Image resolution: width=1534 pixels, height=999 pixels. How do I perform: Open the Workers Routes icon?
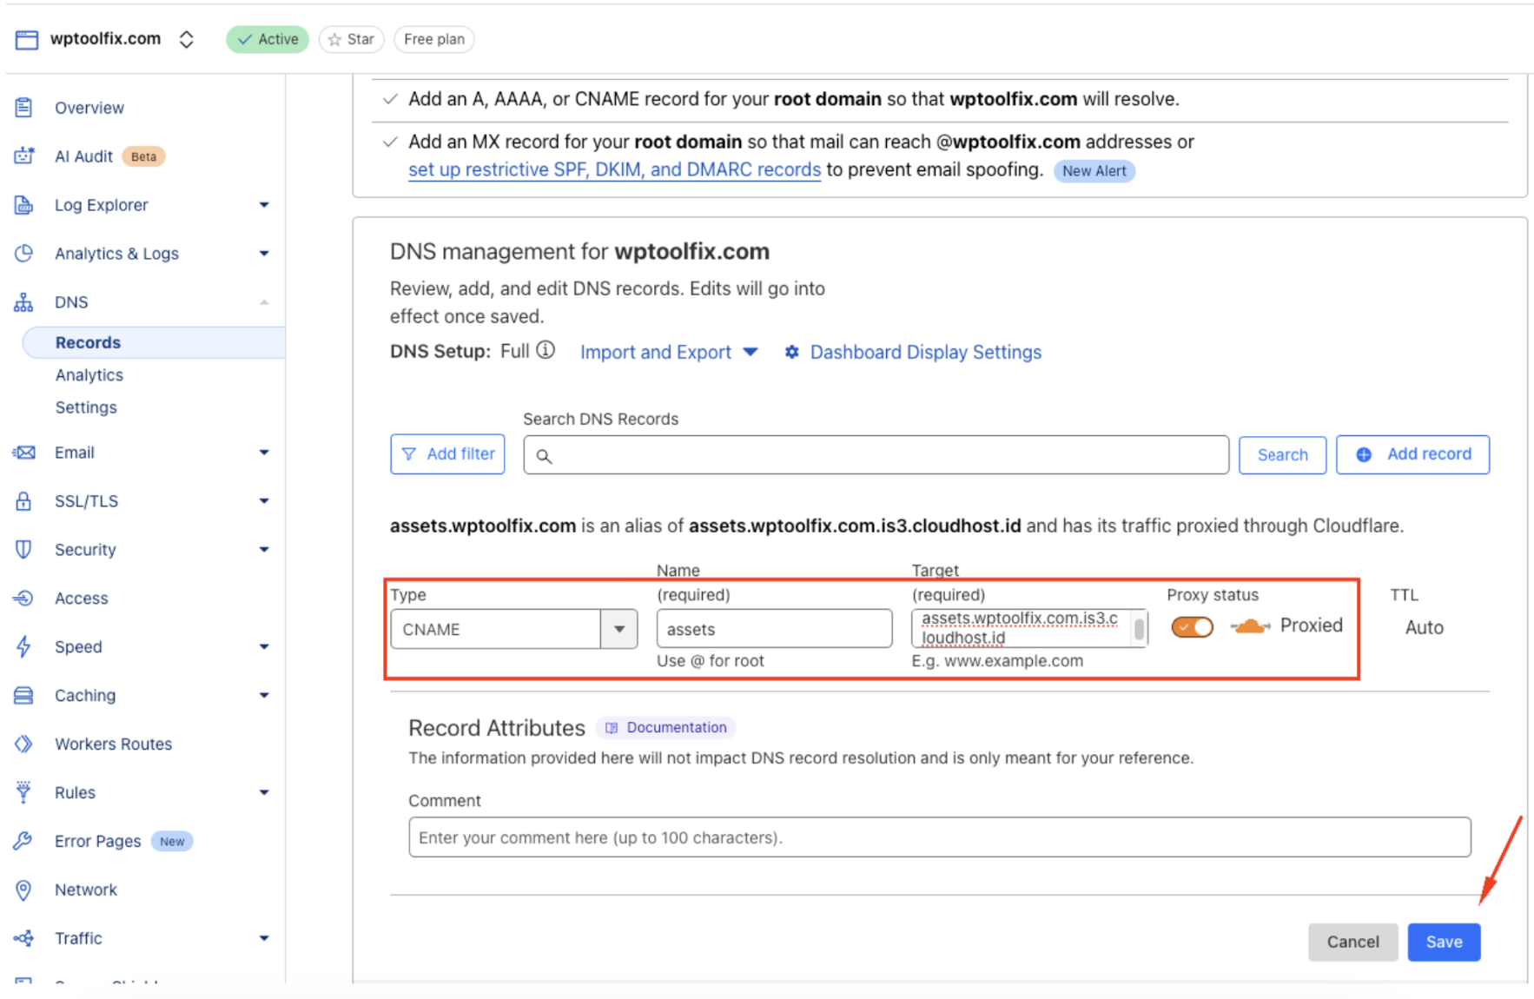tap(23, 744)
